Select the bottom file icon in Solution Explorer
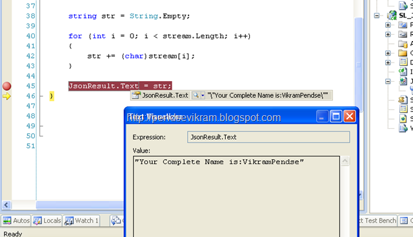Image resolution: width=413 pixels, height=237 pixels. pos(403,128)
